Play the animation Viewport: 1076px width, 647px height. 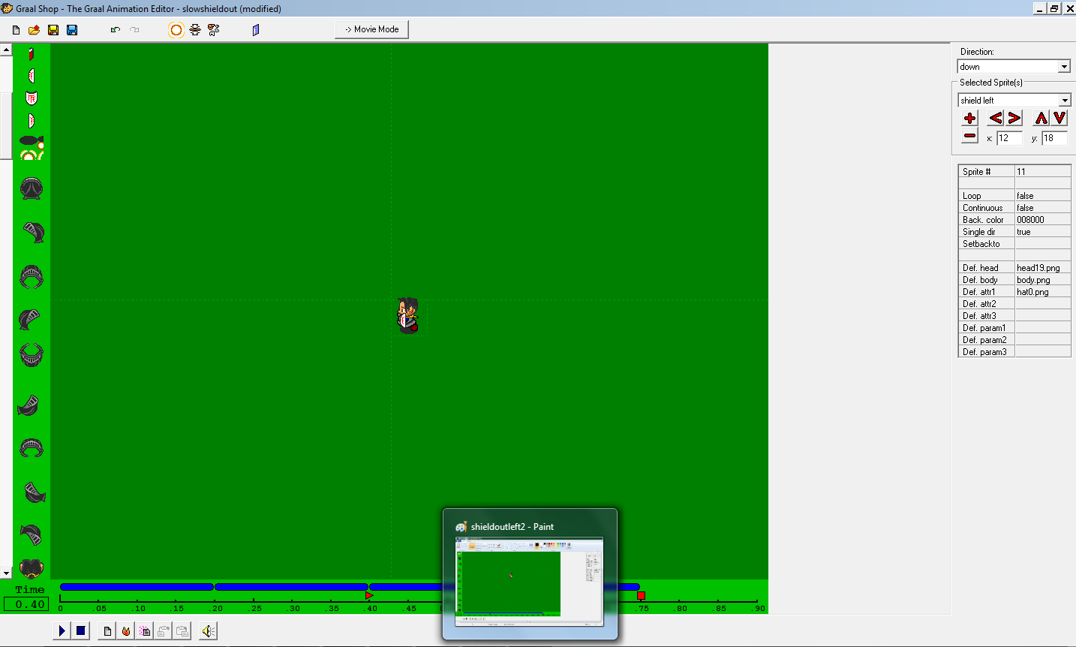click(x=62, y=631)
